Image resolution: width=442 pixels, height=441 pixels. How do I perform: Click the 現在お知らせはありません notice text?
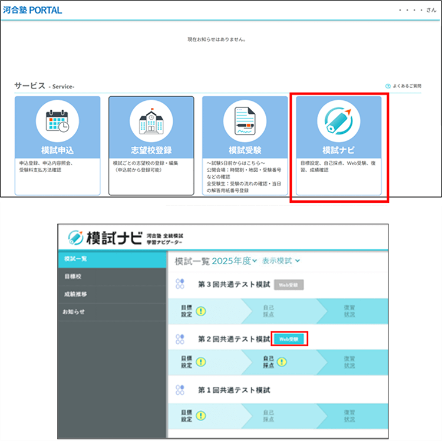[216, 40]
